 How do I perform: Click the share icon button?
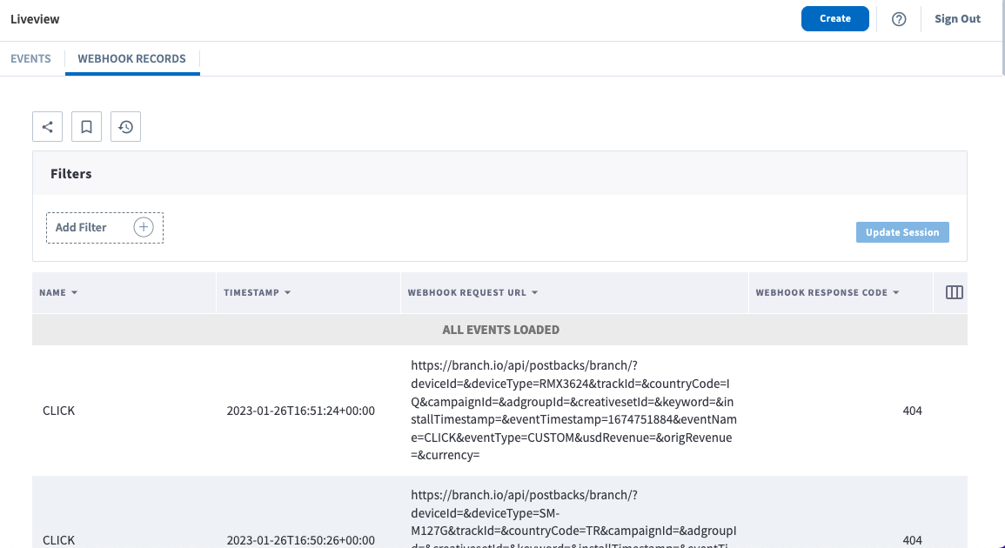coord(48,126)
